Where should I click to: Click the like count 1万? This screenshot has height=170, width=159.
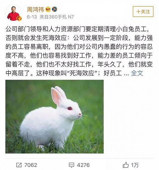point(135,165)
